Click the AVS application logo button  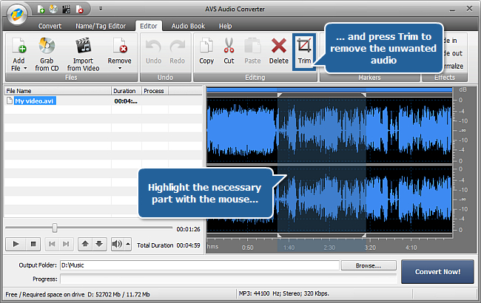(x=17, y=14)
